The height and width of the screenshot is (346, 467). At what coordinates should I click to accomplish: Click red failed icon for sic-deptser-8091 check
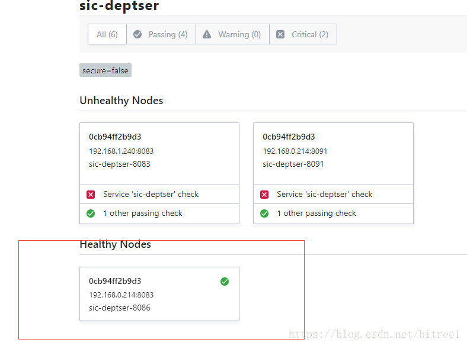click(x=264, y=195)
